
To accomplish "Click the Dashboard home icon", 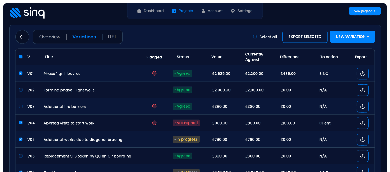I will click(x=139, y=11).
